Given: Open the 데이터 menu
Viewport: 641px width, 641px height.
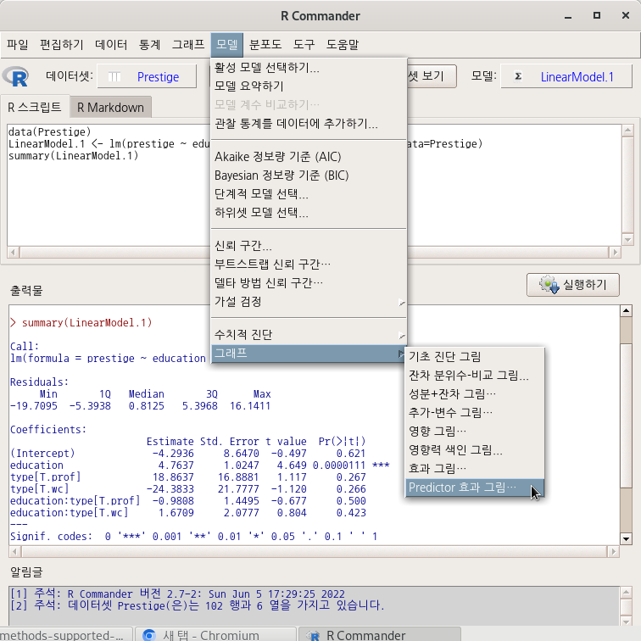Looking at the screenshot, I should (x=111, y=44).
